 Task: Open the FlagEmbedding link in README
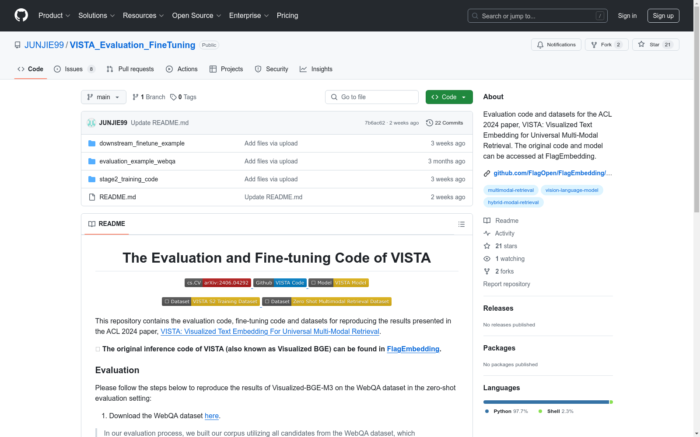coord(413,349)
